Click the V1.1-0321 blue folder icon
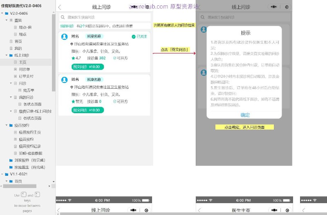 7,174
